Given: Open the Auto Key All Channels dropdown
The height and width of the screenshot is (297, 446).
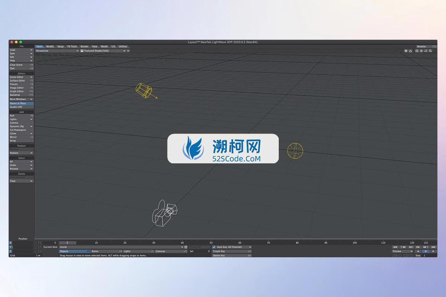Looking at the screenshot, I should tap(234, 247).
